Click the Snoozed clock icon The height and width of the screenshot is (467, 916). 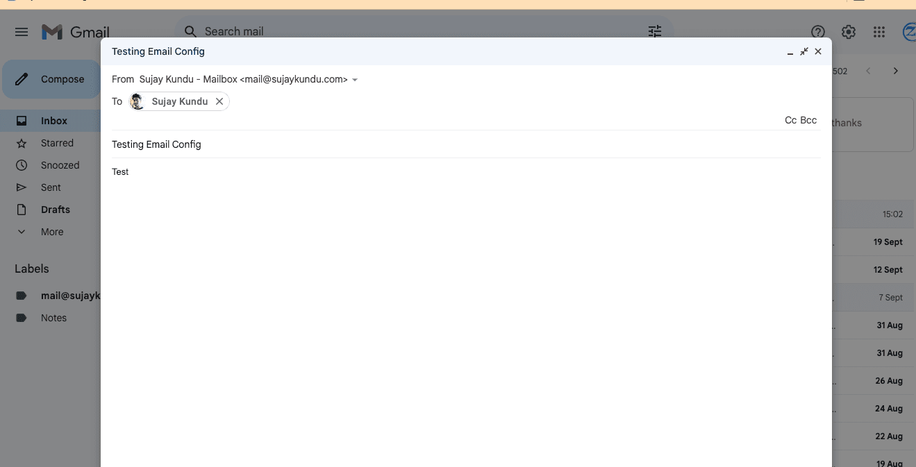click(x=22, y=164)
